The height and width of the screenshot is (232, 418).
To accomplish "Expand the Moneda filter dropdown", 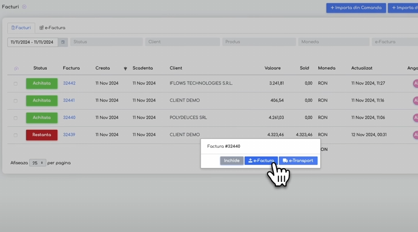I will pyautogui.click(x=333, y=42).
